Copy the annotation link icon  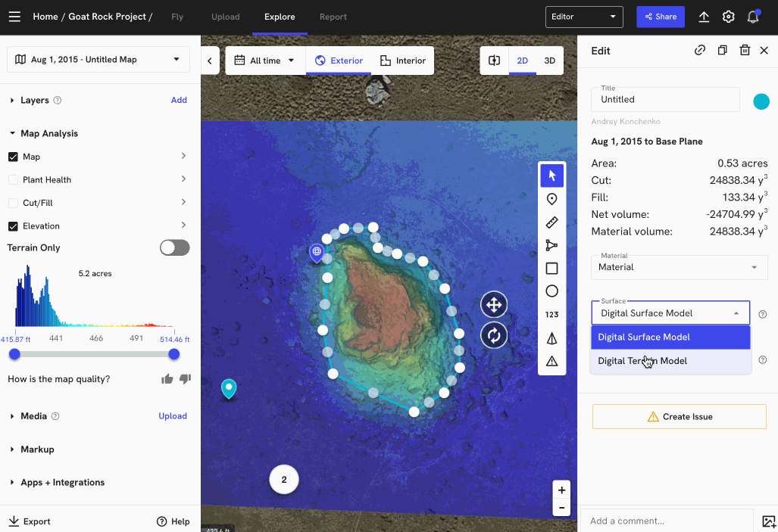tap(699, 50)
